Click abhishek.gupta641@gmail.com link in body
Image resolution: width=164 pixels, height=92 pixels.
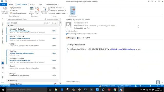(122, 49)
